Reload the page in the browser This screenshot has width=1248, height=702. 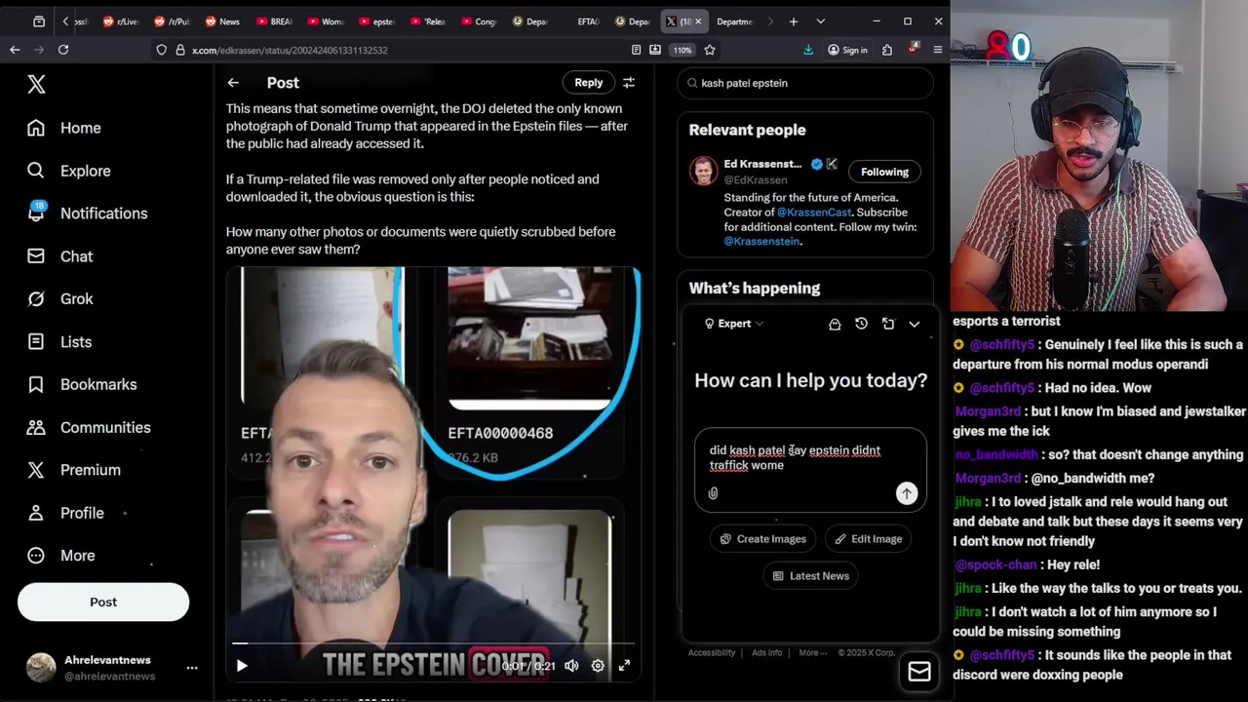[63, 50]
